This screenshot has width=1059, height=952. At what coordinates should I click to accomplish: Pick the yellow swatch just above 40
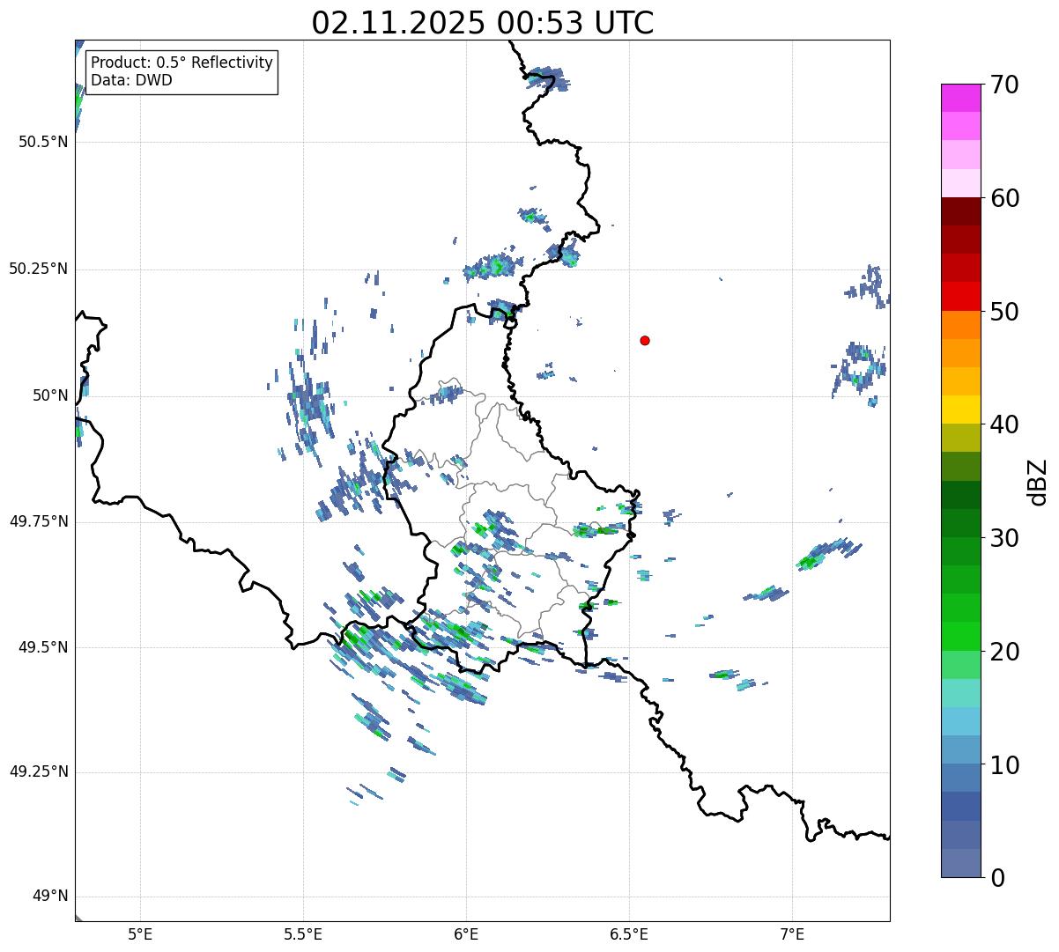[961, 410]
